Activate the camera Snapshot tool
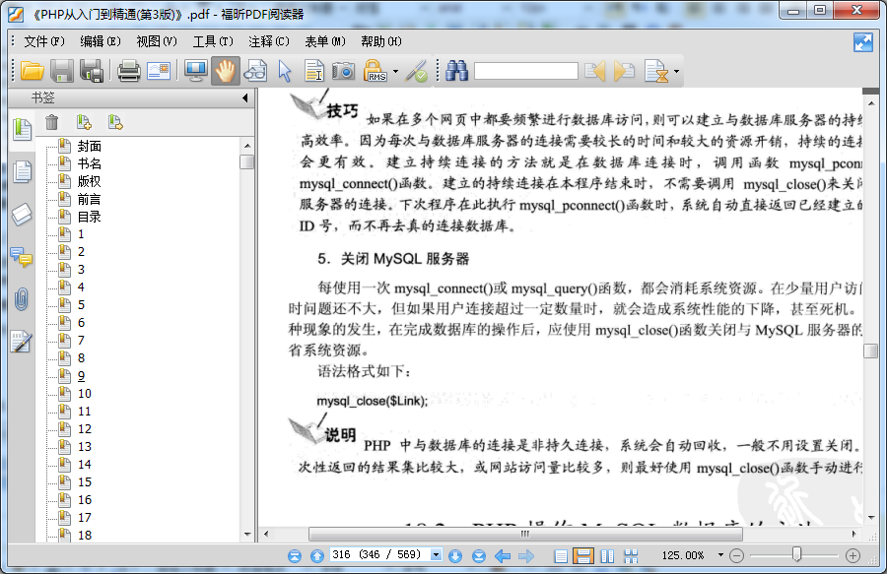The image size is (887, 574). [x=343, y=71]
